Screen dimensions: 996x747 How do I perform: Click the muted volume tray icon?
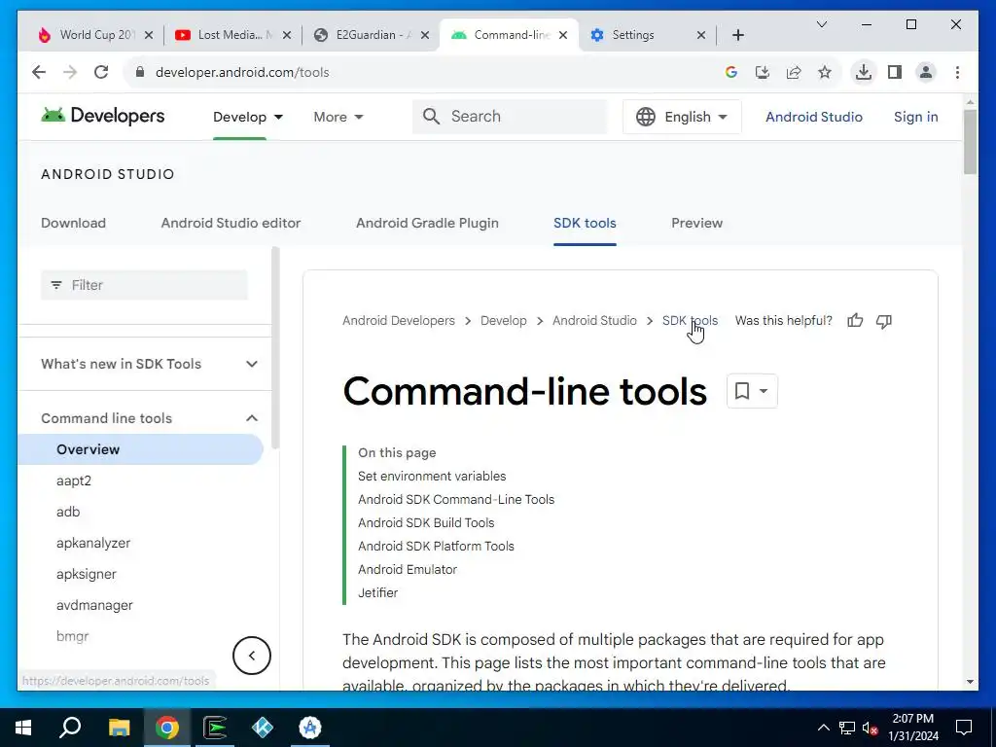(871, 728)
